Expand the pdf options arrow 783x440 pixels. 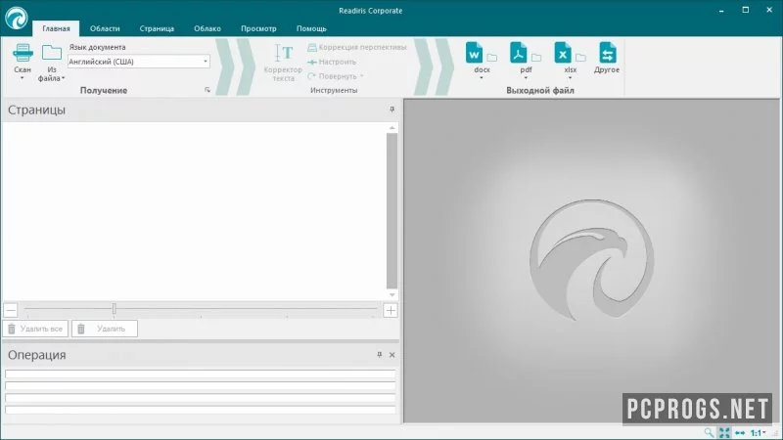point(526,78)
